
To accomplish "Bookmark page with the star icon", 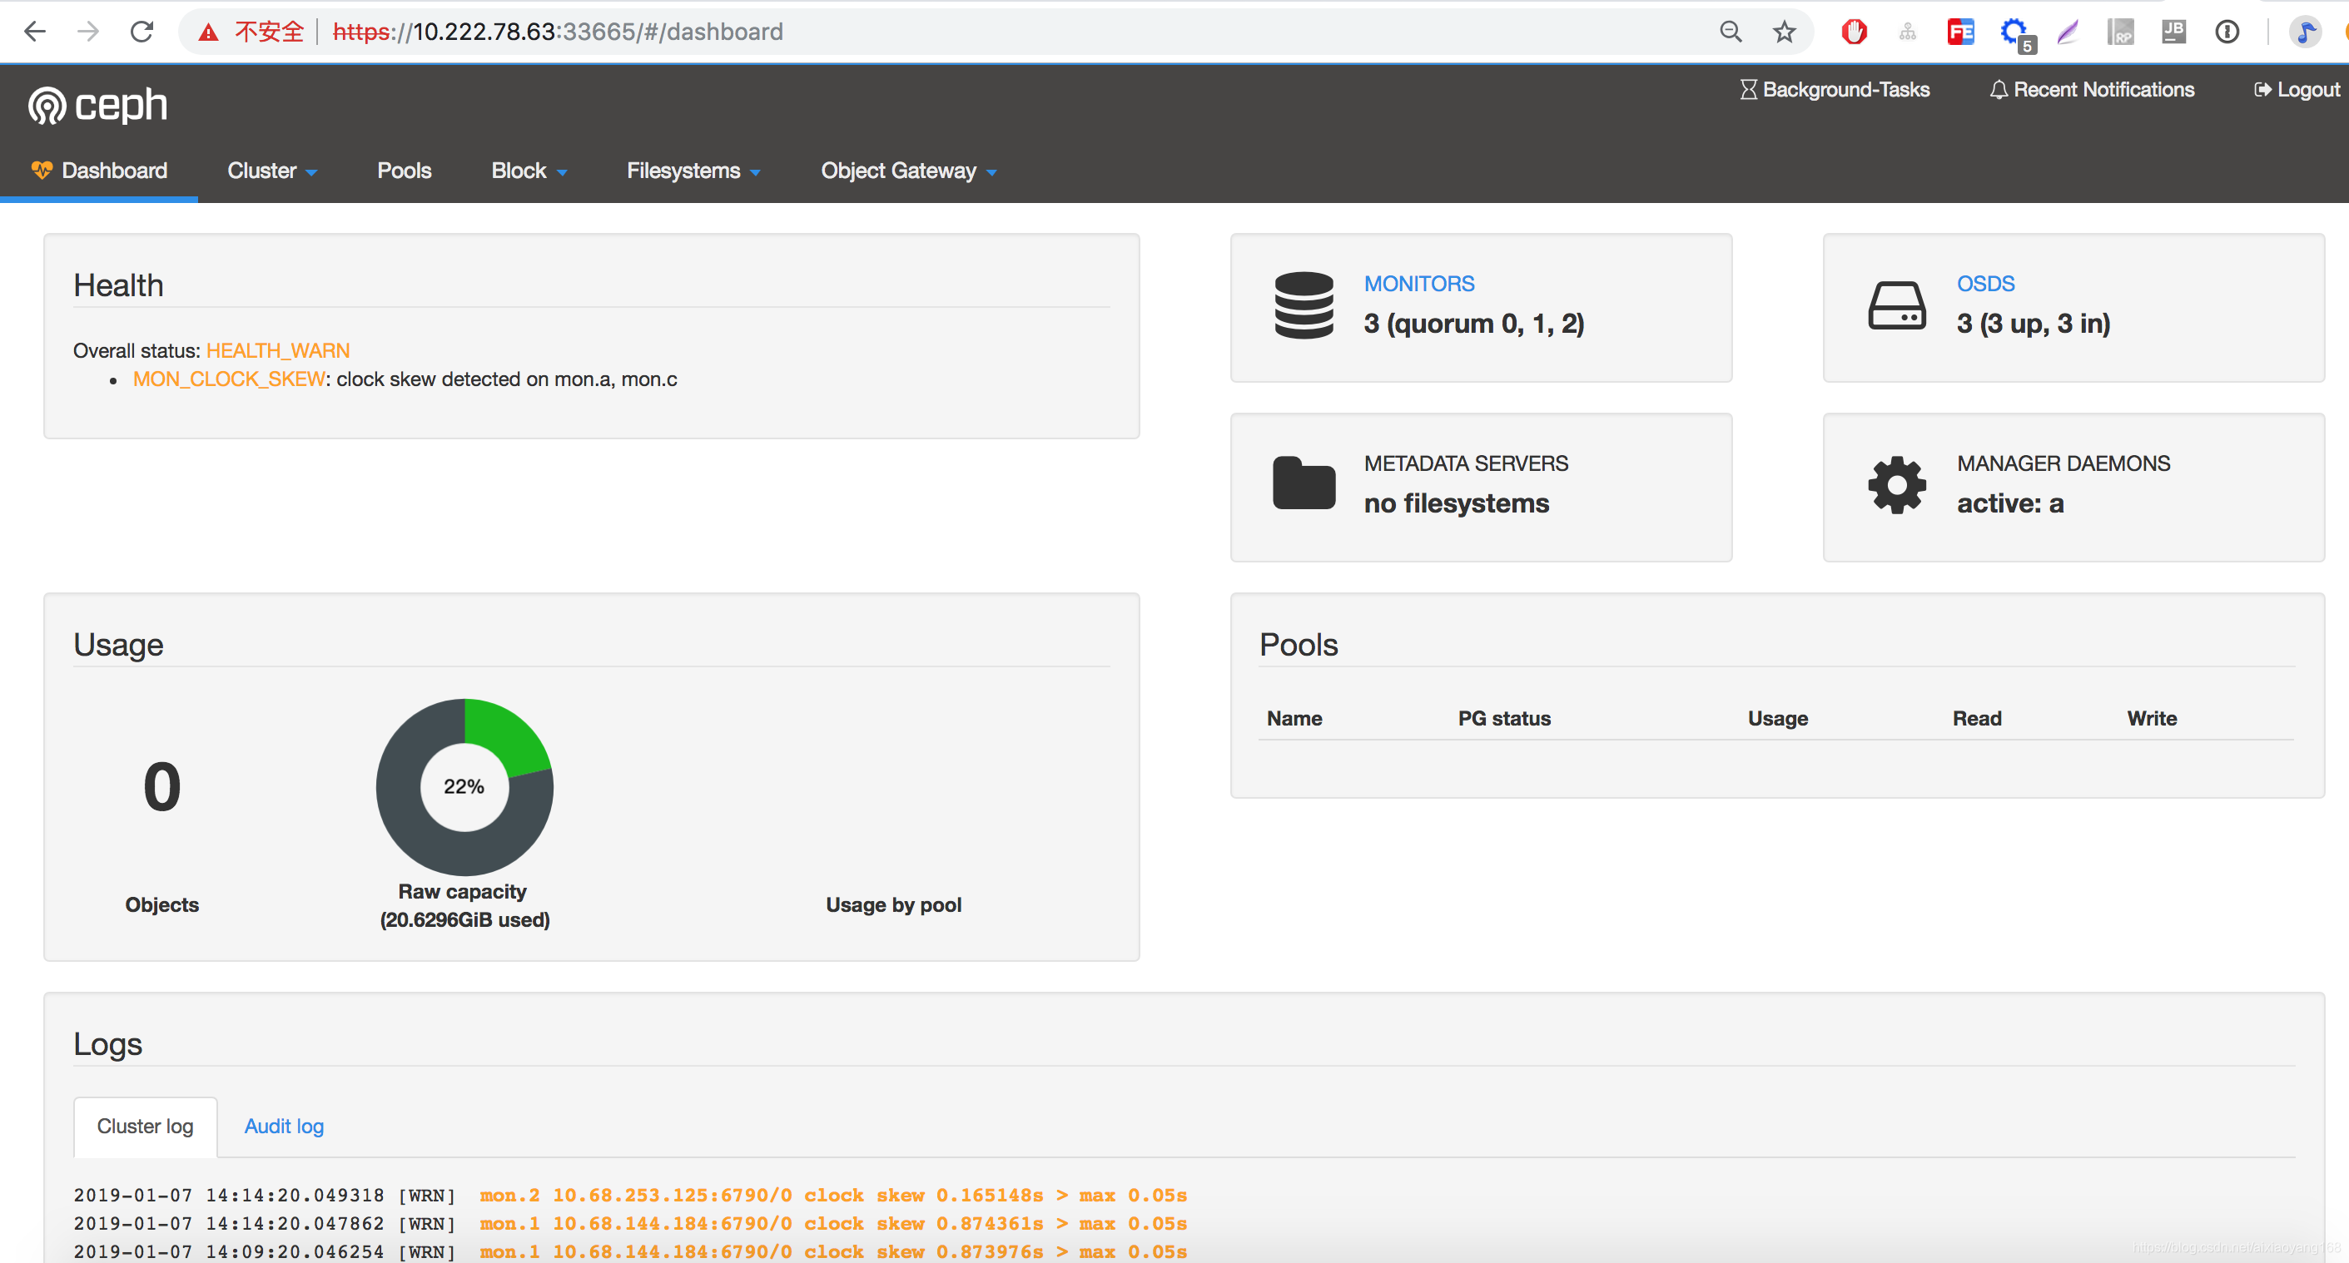I will pos(1784,32).
